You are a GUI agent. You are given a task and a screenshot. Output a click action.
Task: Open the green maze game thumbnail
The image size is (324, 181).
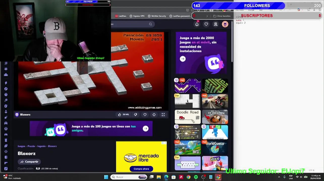tap(215, 86)
